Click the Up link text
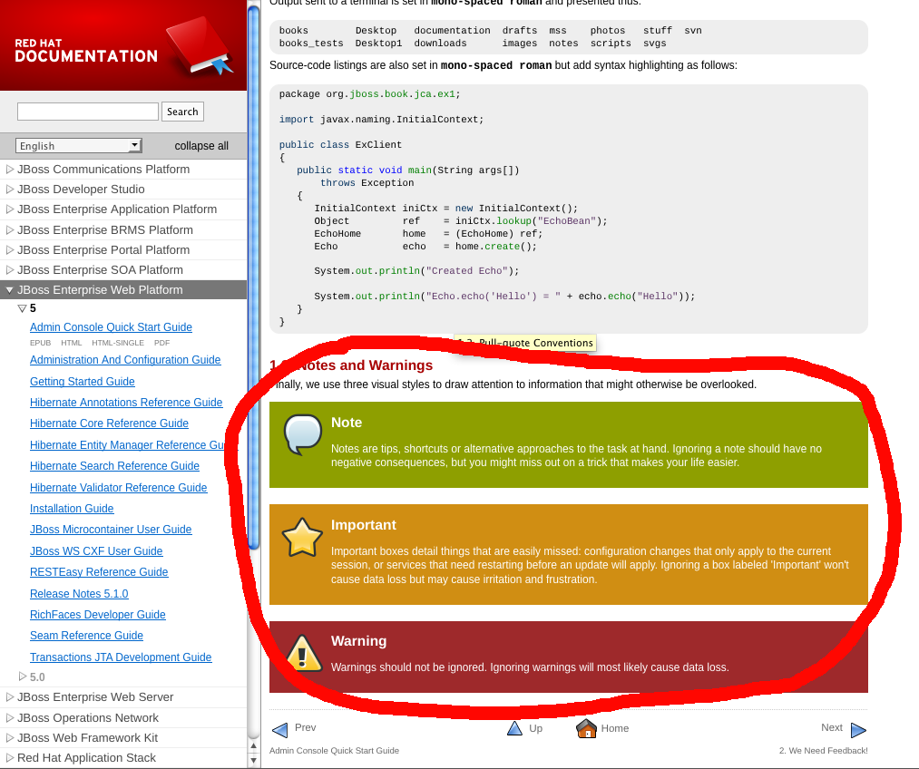Viewport: 919px width, 769px height. tap(535, 728)
